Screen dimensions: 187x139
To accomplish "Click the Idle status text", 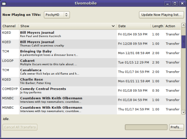I will coord(6,119).
